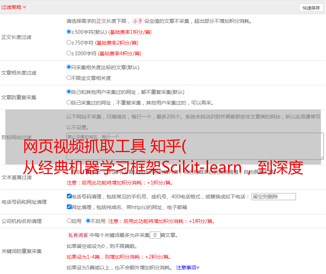
Task: Click the 基础费率4积分/篇 red note
Action: [x=119, y=54]
